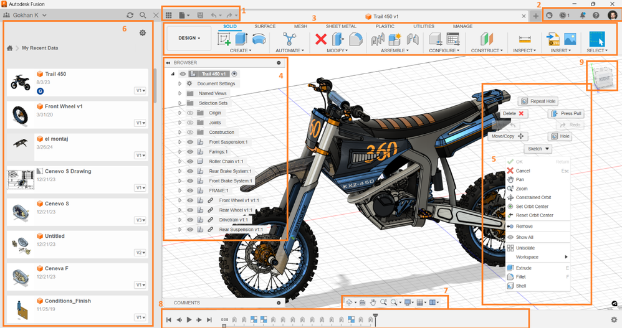
Task: Toggle visibility of Origin folder
Action: pos(190,113)
